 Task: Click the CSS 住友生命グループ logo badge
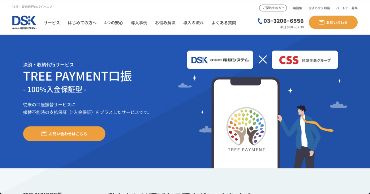pyautogui.click(x=305, y=60)
